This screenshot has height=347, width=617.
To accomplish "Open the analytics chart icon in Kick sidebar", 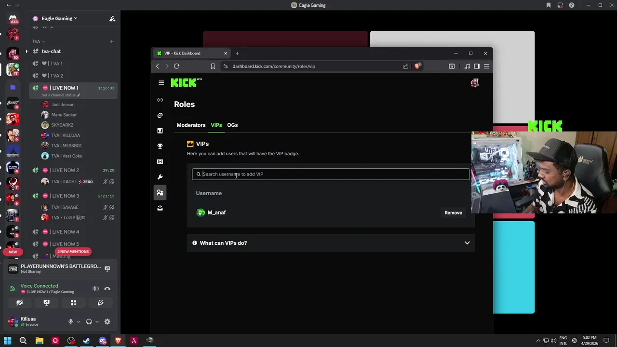I will [160, 131].
